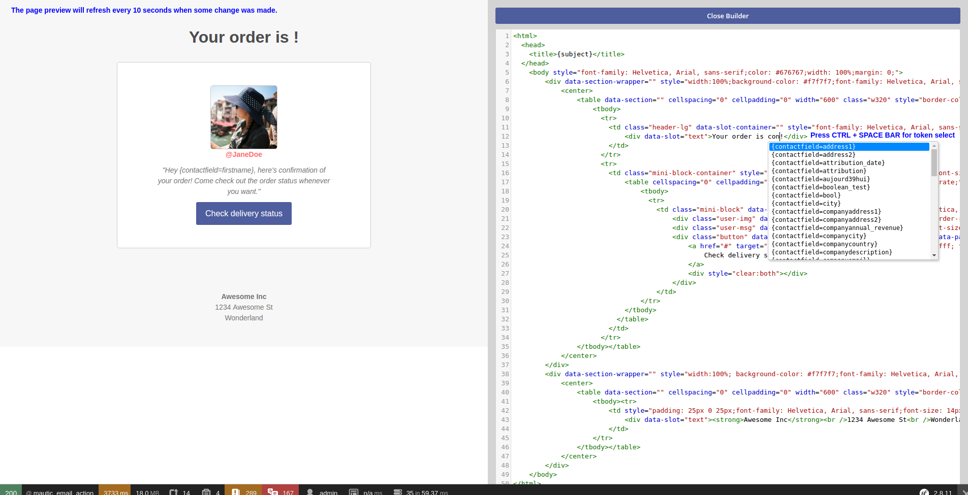Open the translation icon panel showing 167
Image resolution: width=968 pixels, height=495 pixels.
pyautogui.click(x=280, y=490)
